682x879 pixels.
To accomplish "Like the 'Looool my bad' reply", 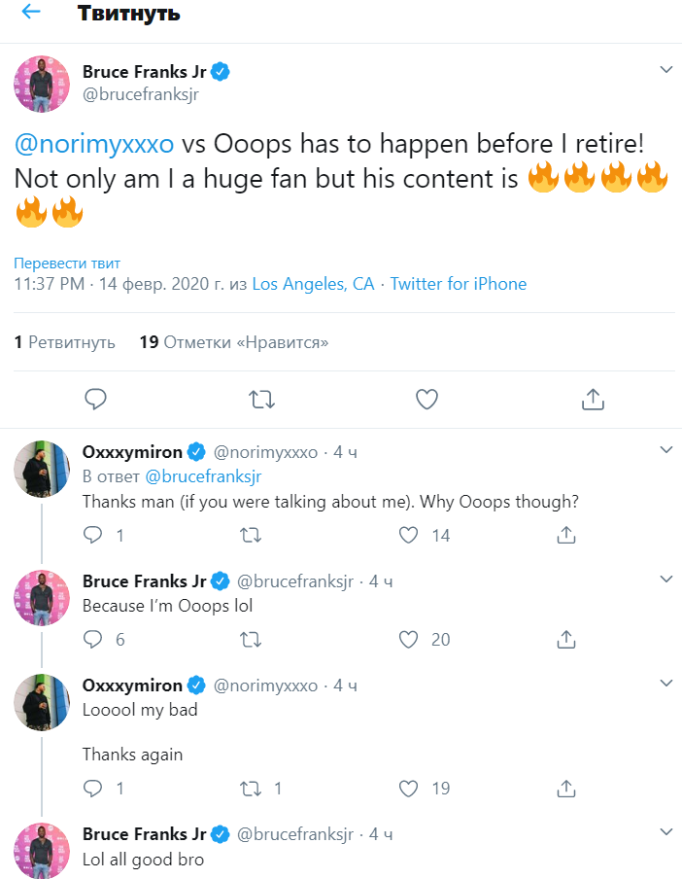I will click(410, 788).
